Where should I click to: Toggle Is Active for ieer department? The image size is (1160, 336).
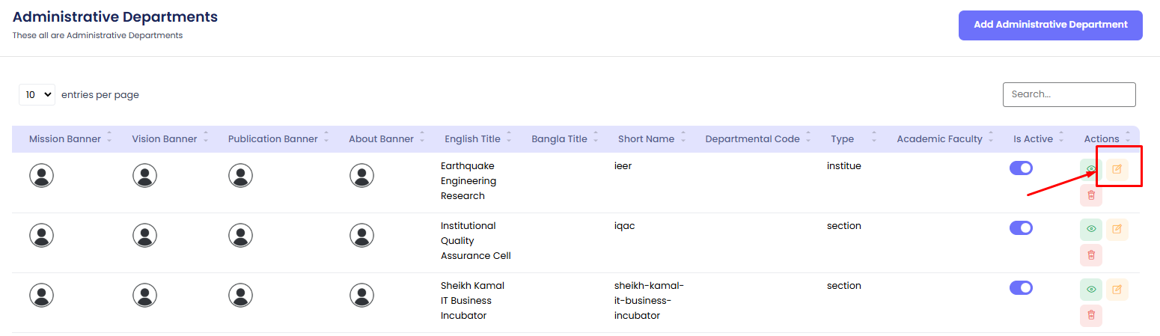(1021, 168)
